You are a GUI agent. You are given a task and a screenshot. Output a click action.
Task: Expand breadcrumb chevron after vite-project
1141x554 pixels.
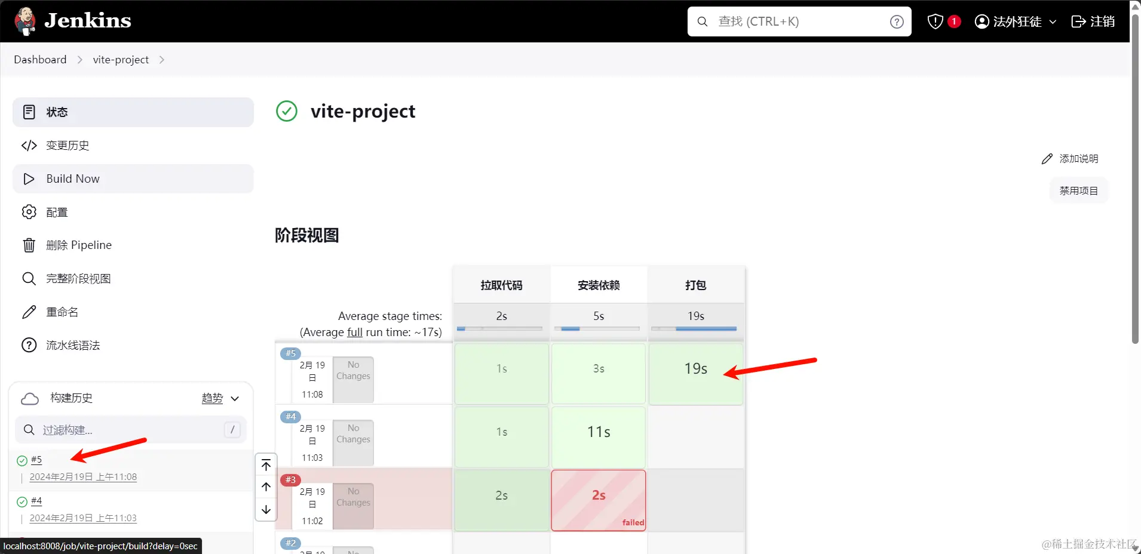coord(161,60)
